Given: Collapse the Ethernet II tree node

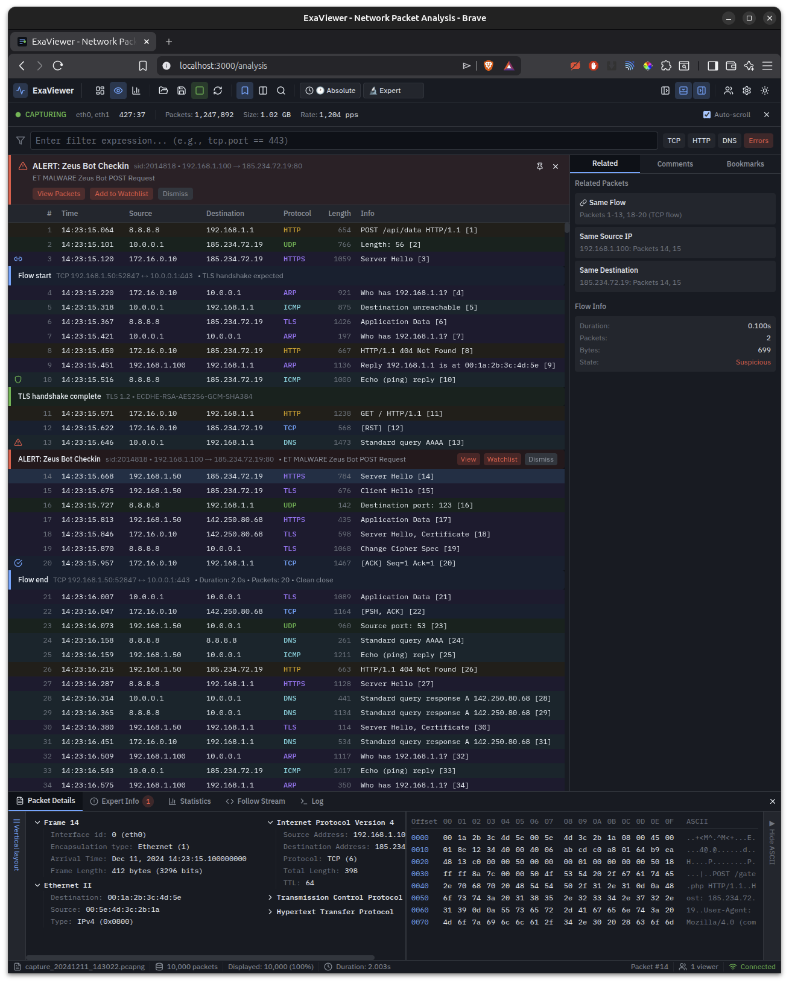Looking at the screenshot, I should point(37,885).
